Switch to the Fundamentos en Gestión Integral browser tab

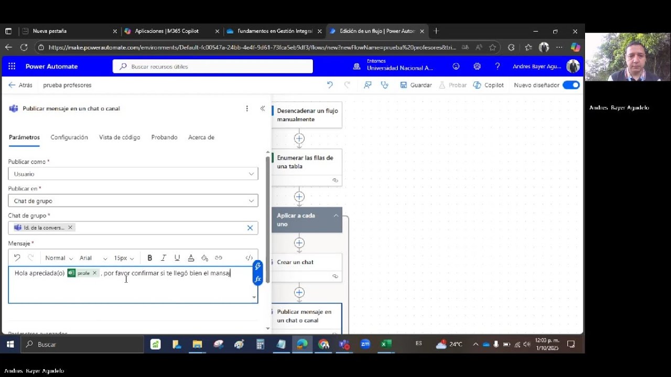click(x=274, y=31)
